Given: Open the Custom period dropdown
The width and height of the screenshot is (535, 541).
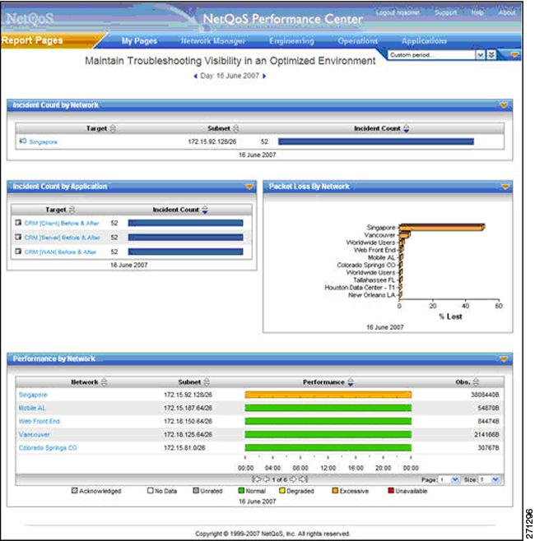Looking at the screenshot, I should 480,55.
